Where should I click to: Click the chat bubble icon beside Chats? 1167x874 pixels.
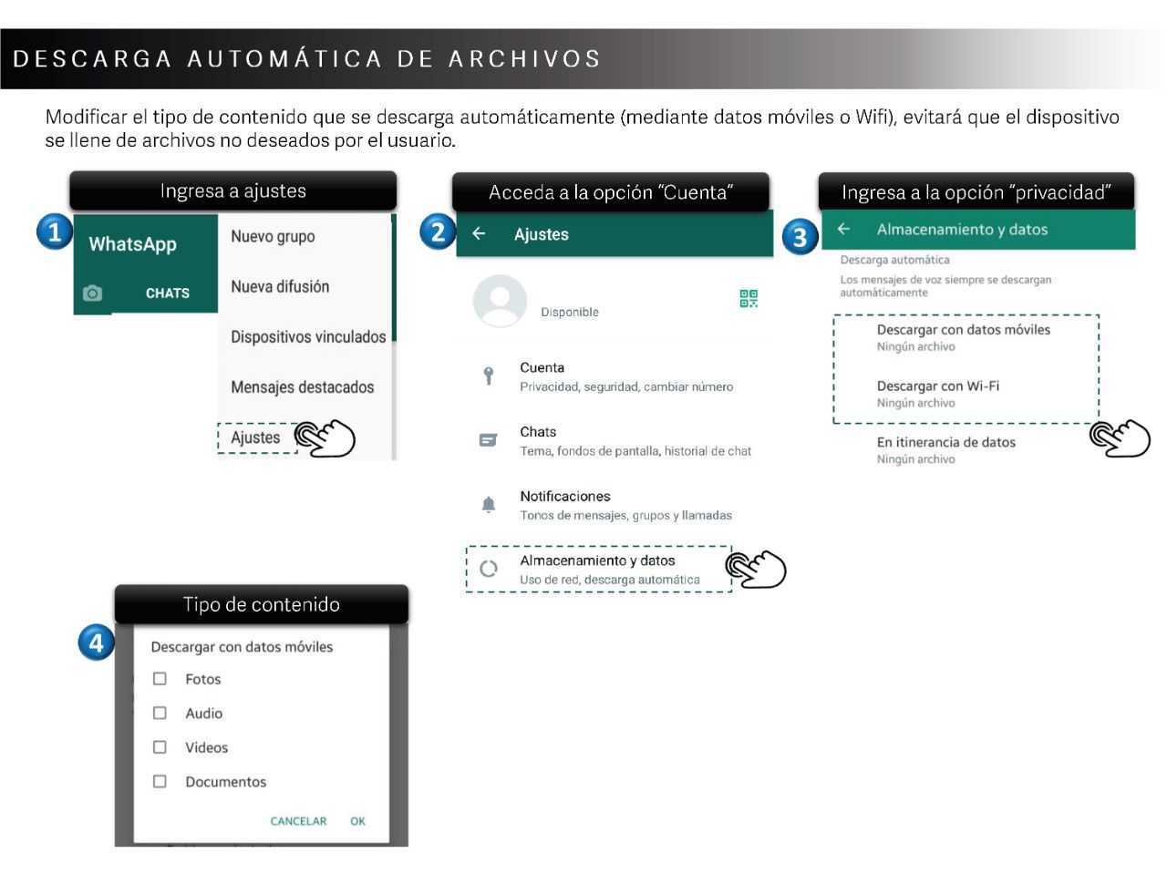[x=490, y=439]
